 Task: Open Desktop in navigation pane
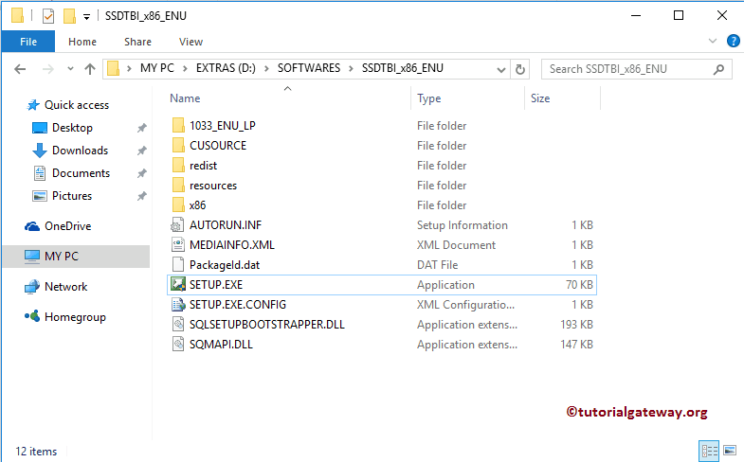[72, 128]
